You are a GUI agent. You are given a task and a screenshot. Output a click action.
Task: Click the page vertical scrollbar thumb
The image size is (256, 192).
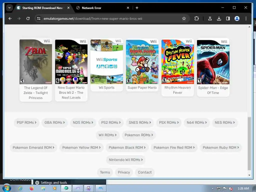point(249,143)
